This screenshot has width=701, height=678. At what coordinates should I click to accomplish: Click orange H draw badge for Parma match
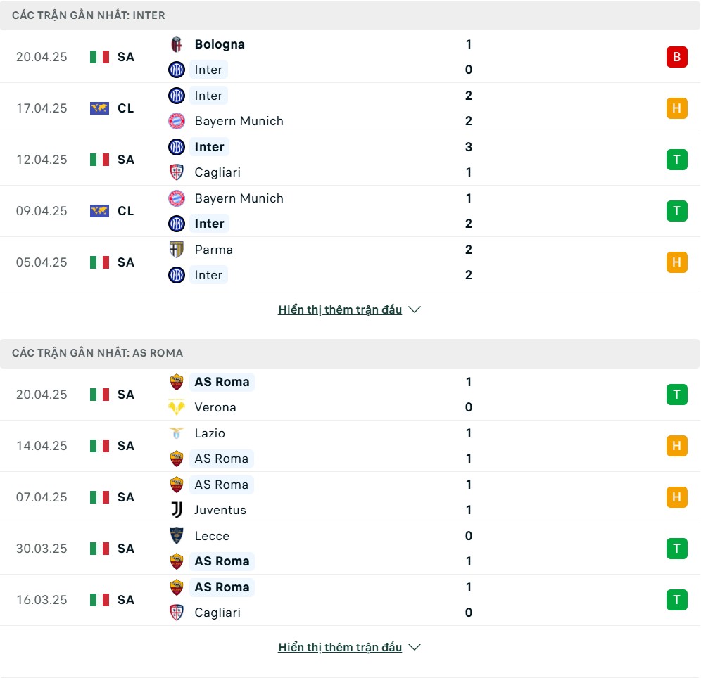(676, 262)
